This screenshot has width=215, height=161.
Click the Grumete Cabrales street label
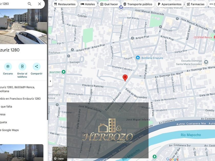click(122, 68)
